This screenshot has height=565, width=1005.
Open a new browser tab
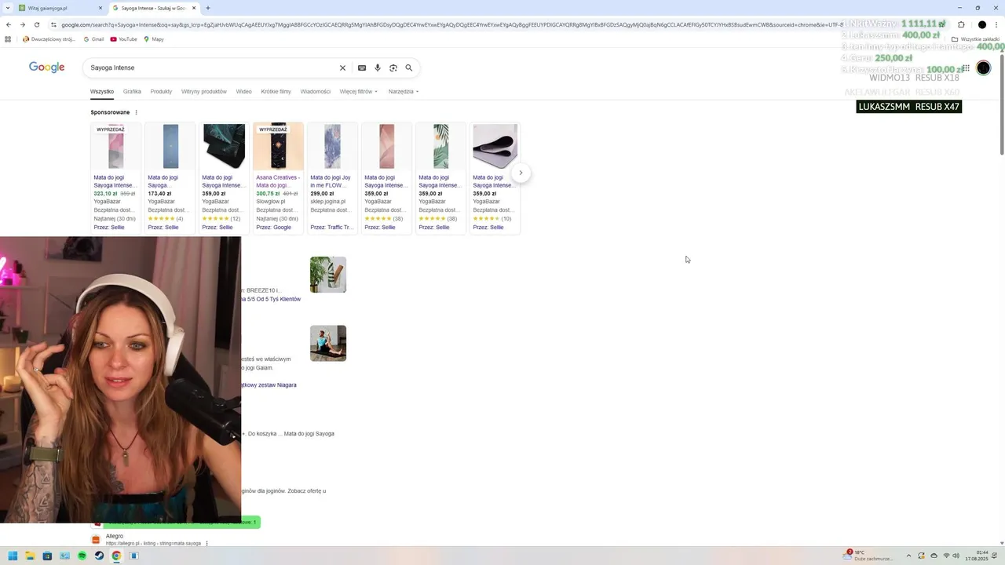208,8
